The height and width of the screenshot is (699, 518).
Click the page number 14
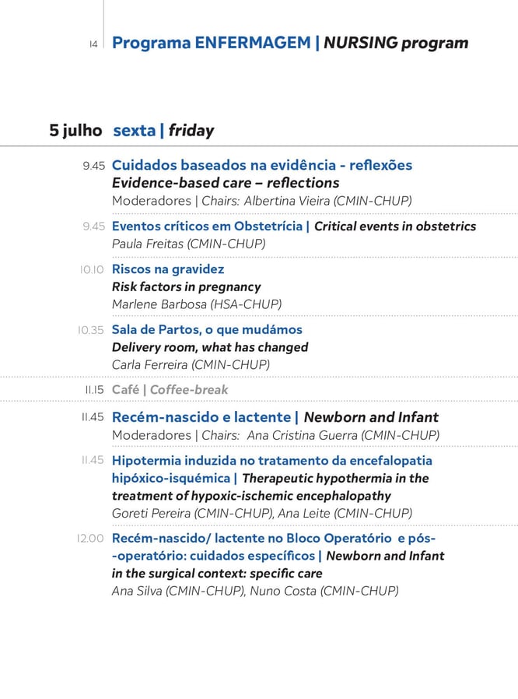coord(93,44)
